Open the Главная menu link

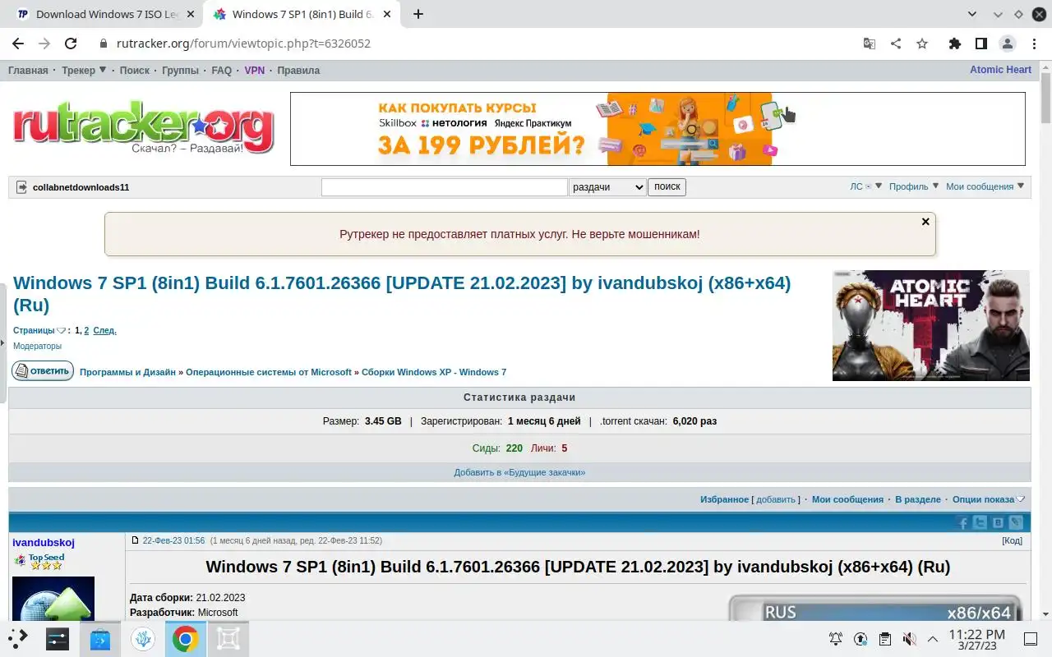[28, 71]
